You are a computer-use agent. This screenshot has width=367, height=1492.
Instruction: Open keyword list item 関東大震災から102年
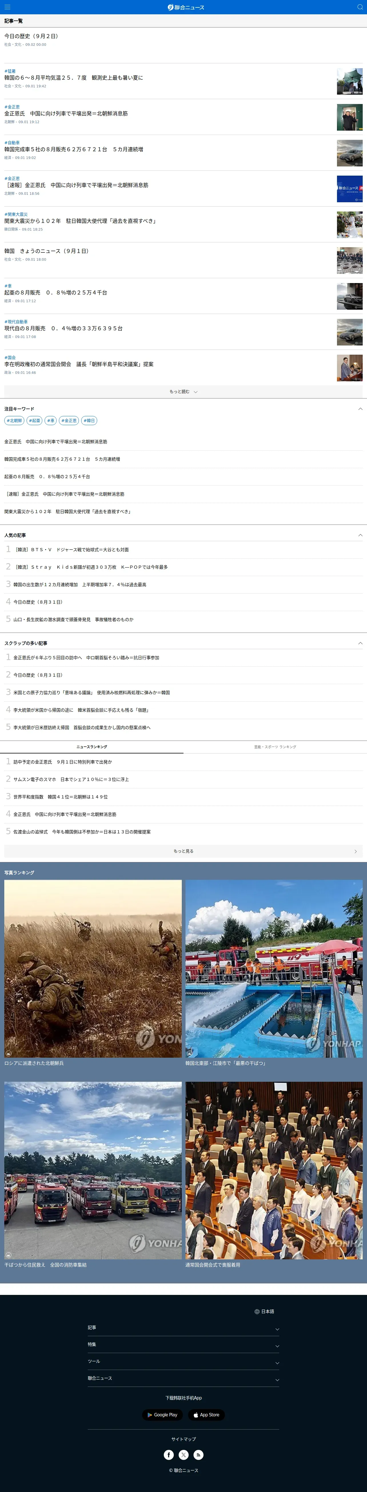(68, 511)
